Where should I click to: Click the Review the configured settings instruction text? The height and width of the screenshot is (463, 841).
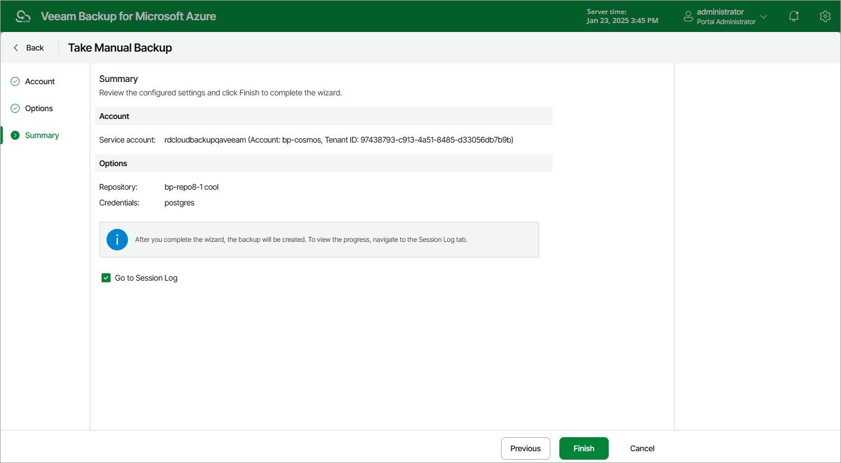220,93
